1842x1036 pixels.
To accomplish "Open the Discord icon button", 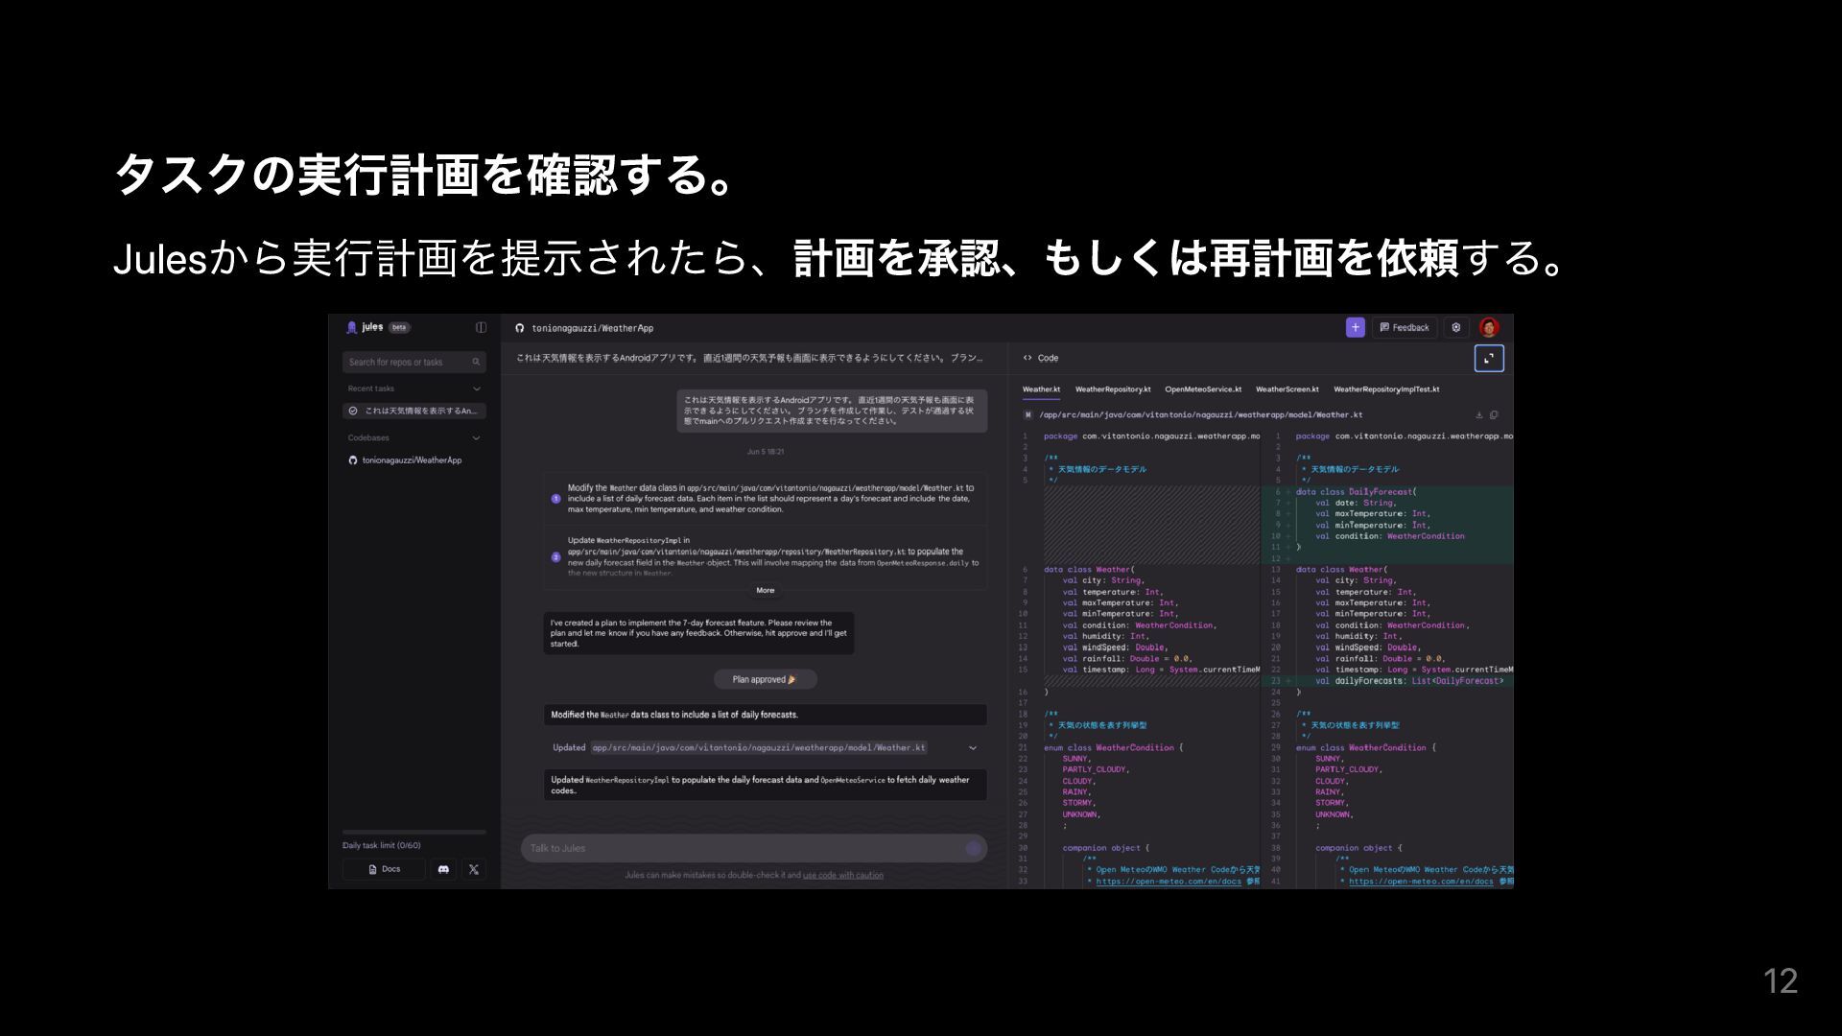I will tap(443, 869).
